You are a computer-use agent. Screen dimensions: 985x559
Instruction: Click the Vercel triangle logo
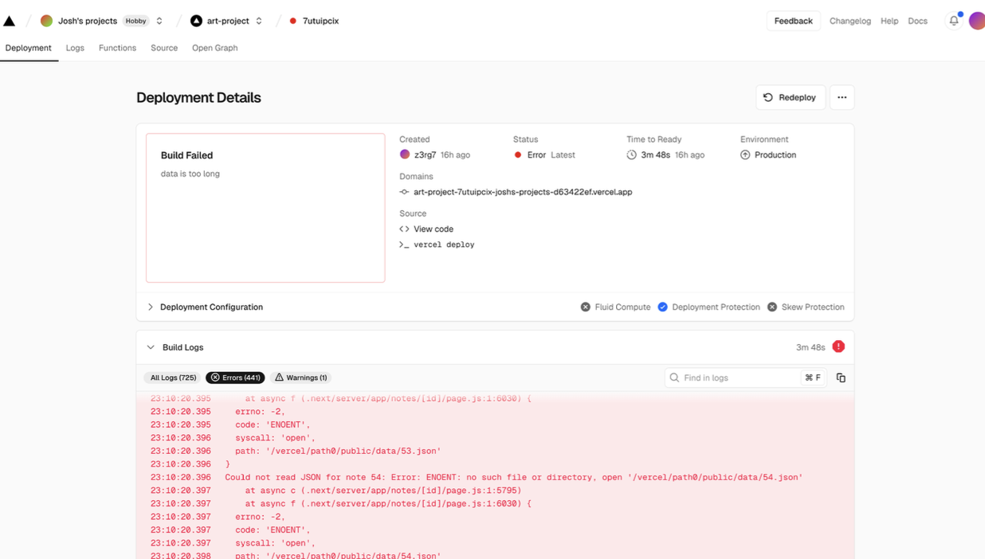[10, 21]
